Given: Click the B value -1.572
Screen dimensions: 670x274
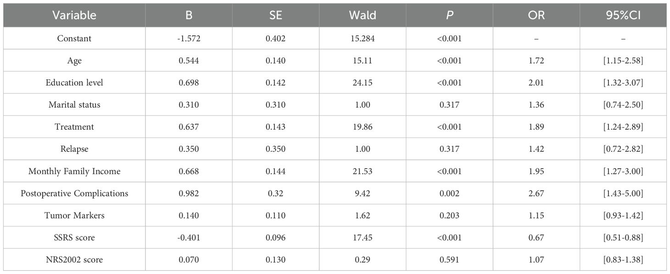Looking at the screenshot, I should (x=189, y=38).
